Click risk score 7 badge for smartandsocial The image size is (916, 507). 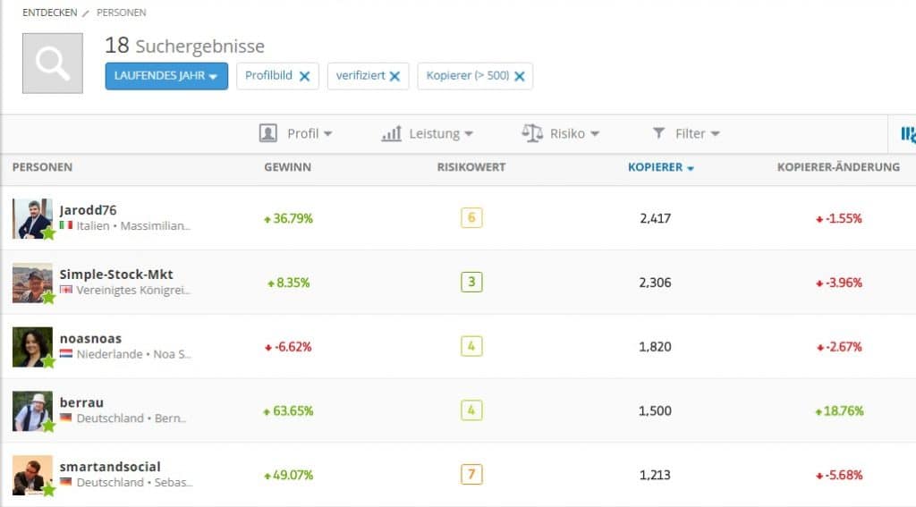click(471, 475)
